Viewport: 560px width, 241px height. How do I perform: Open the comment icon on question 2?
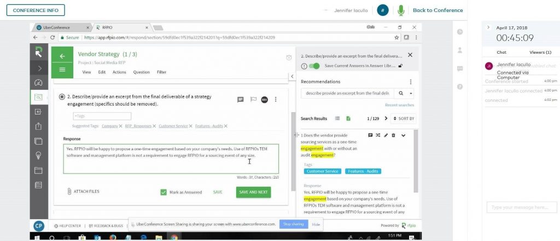(240, 100)
